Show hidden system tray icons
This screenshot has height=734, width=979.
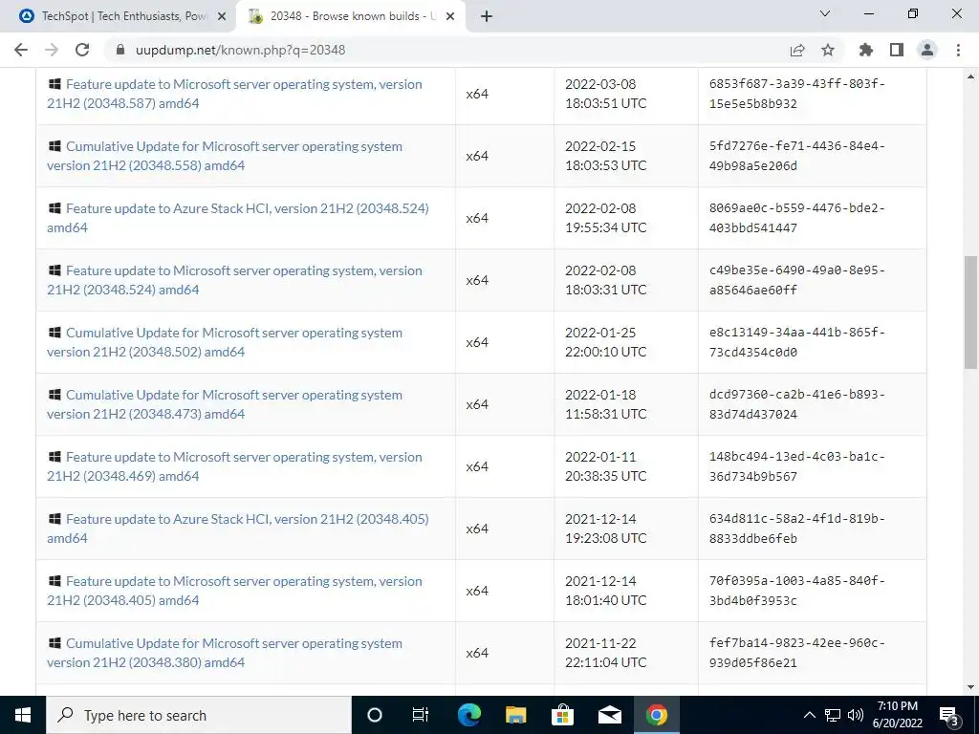point(809,715)
